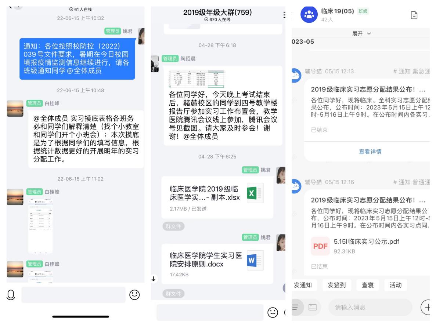Click the 请输入消息 input field
The image size is (436, 327).
coord(370,307)
